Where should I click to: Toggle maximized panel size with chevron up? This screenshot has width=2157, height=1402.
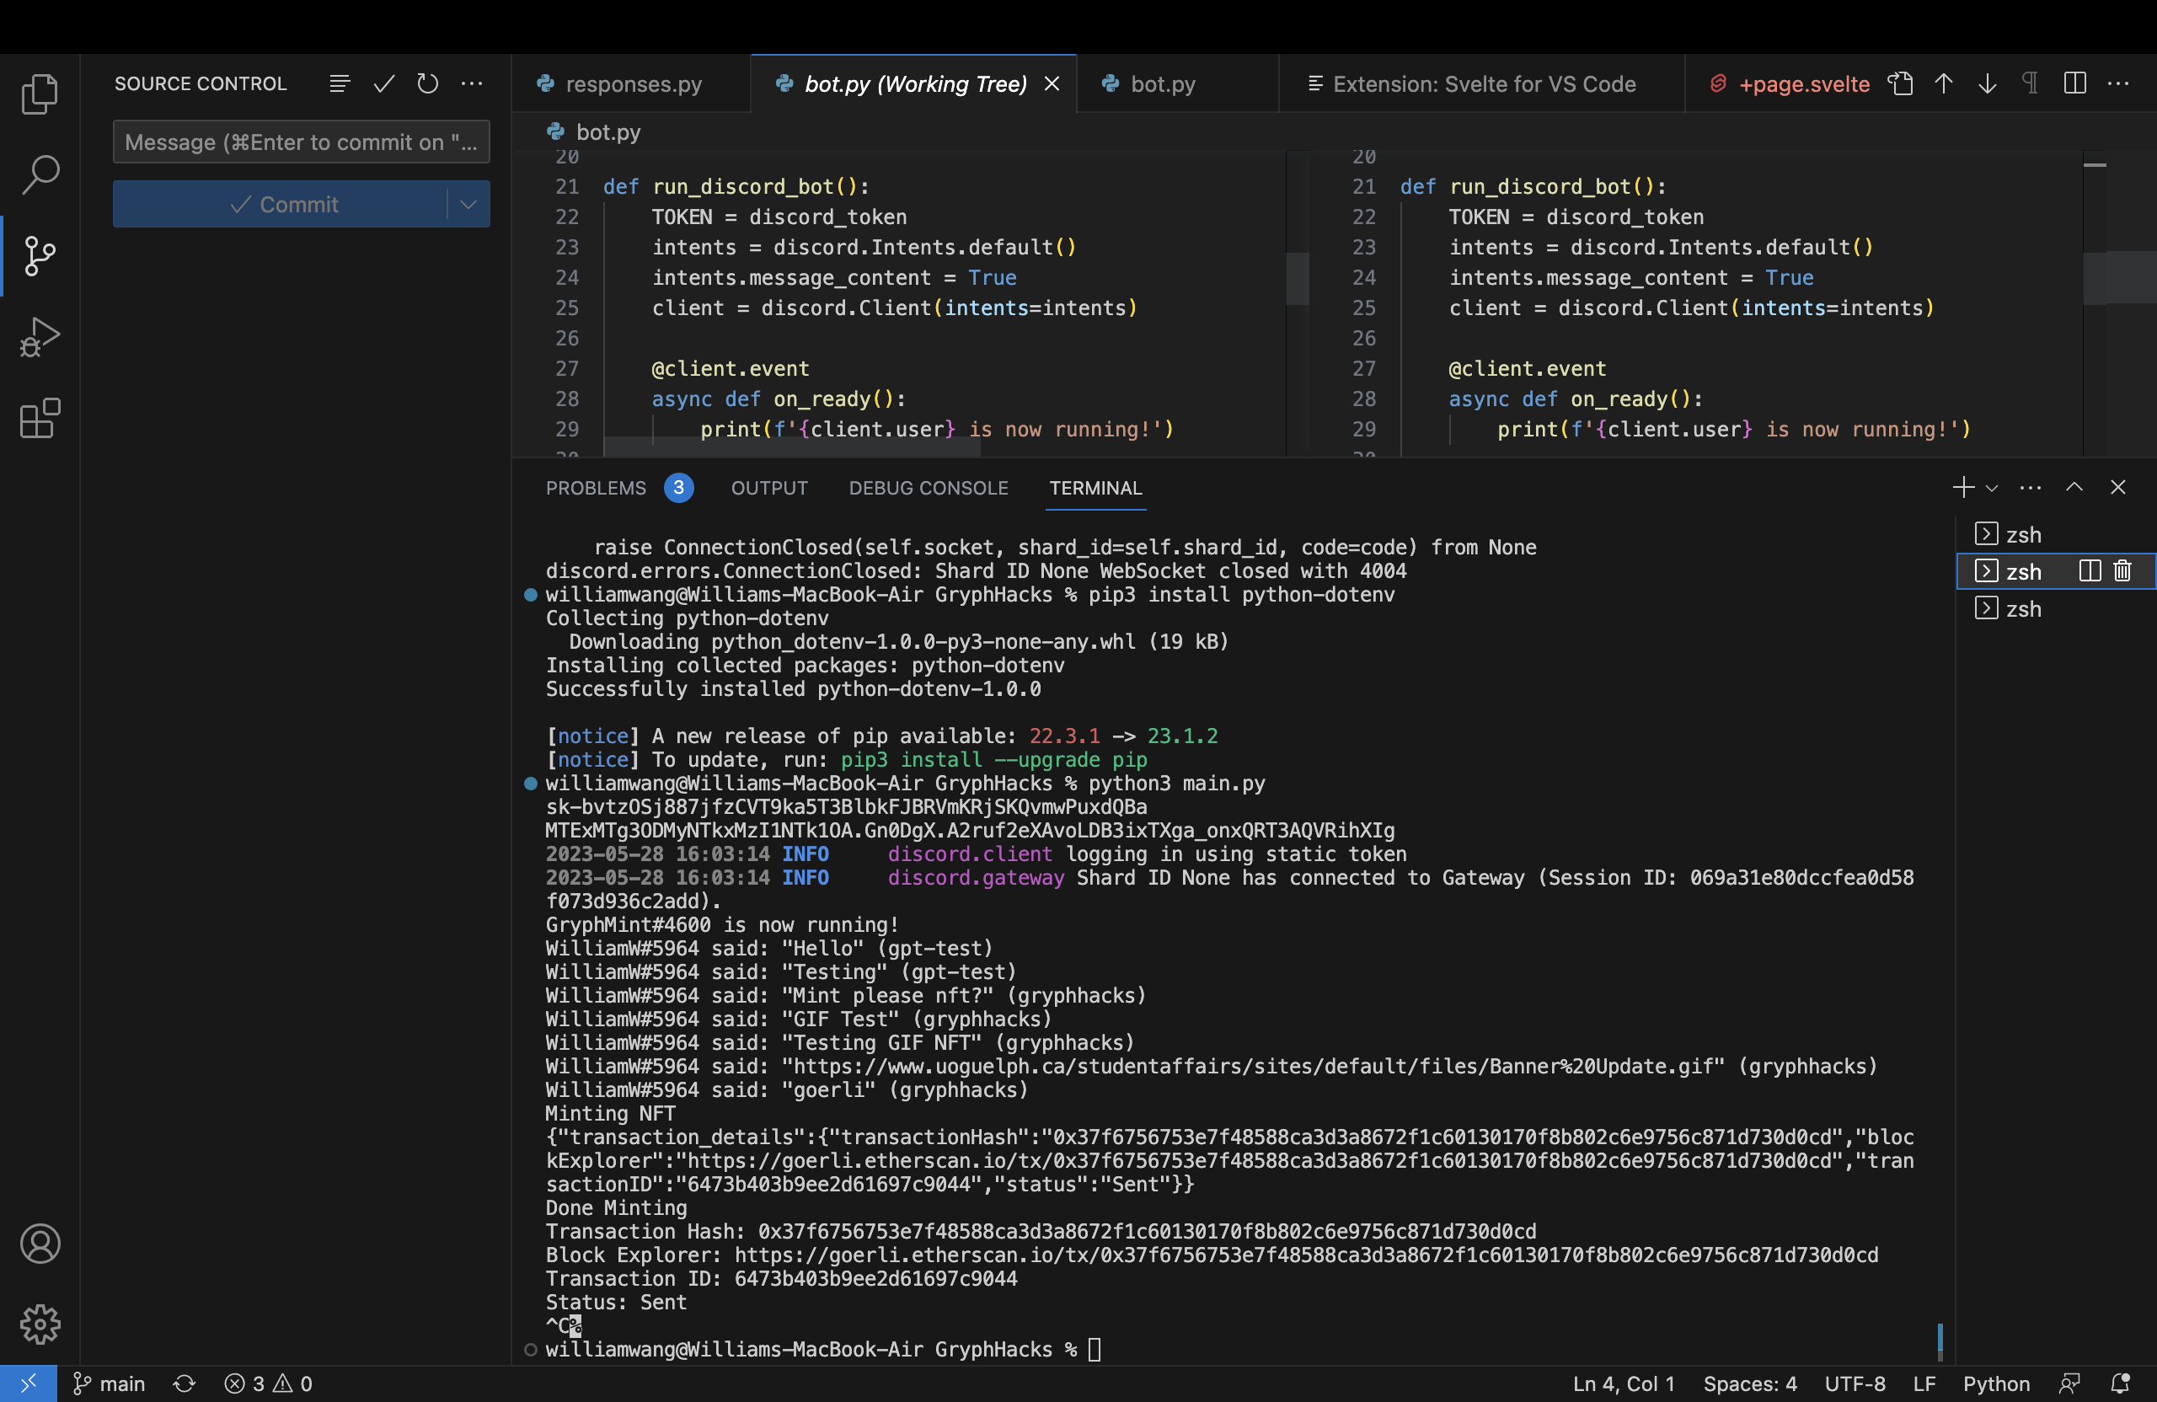click(2074, 488)
